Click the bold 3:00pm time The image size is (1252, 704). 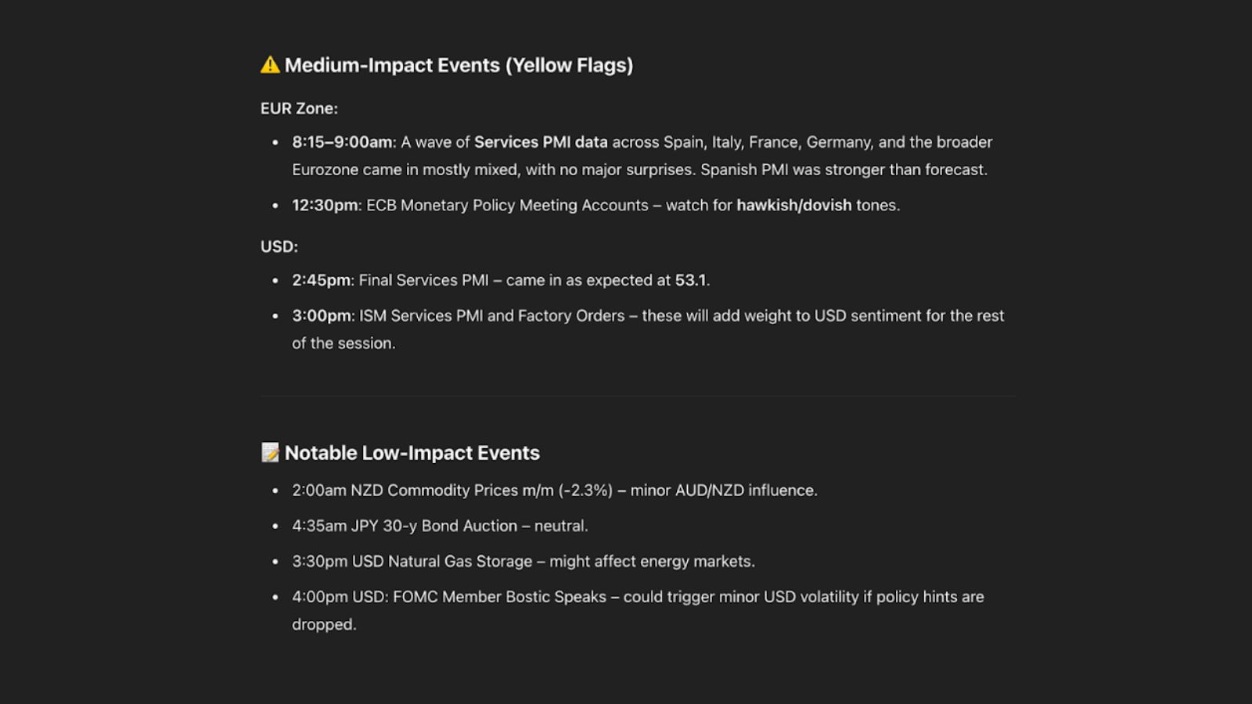(x=321, y=316)
